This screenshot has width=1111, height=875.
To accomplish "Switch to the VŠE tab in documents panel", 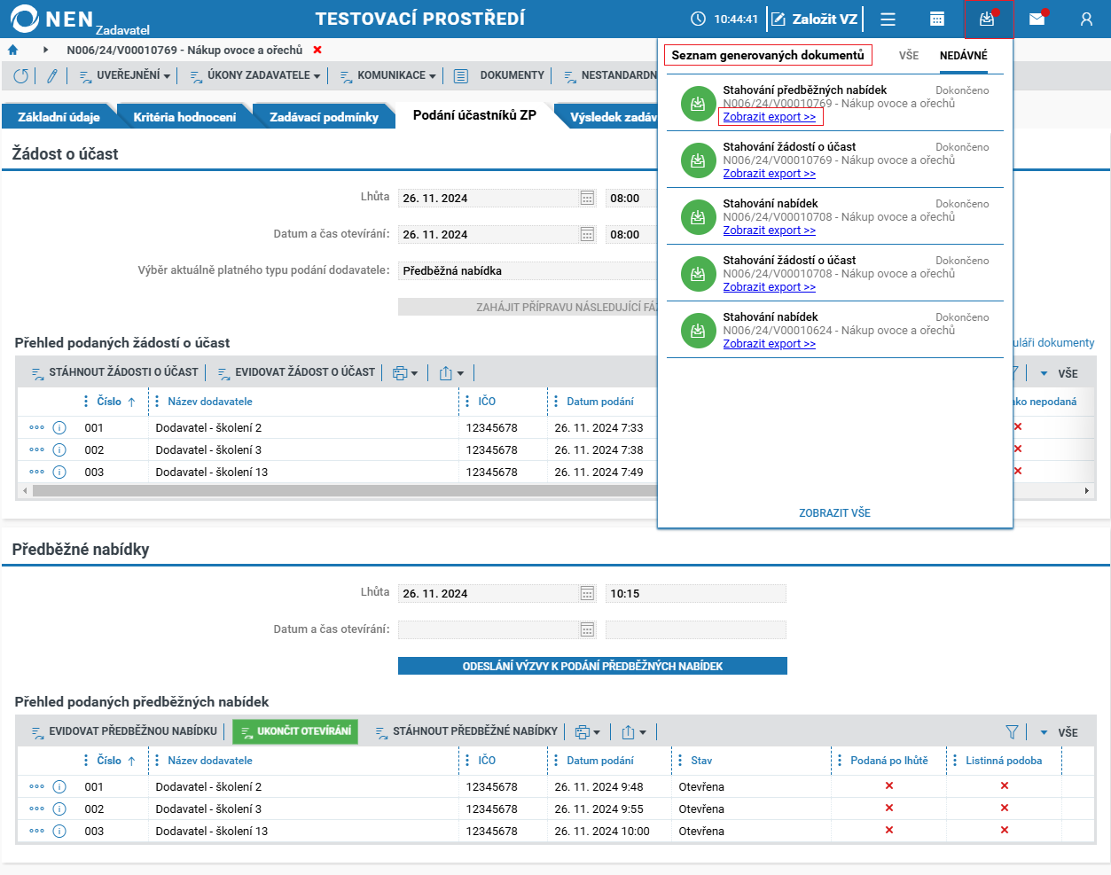I will (909, 55).
